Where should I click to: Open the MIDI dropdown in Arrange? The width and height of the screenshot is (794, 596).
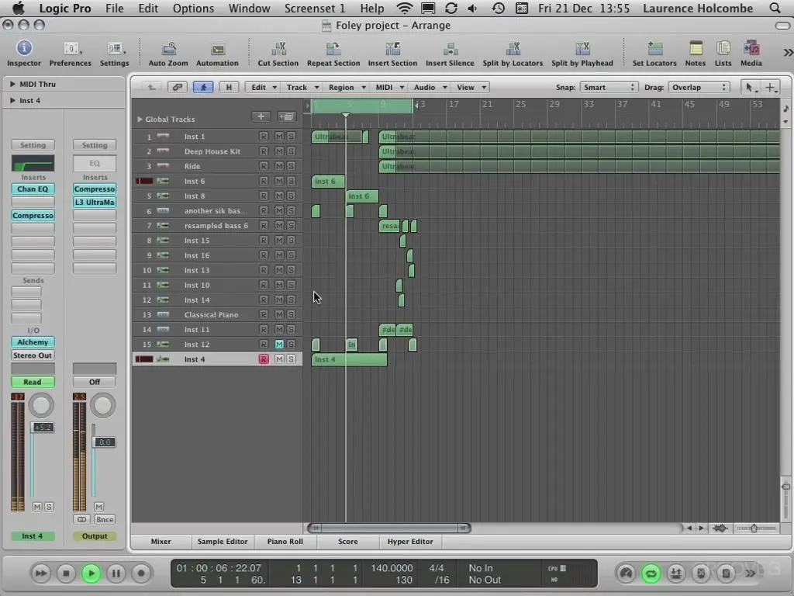click(x=389, y=87)
